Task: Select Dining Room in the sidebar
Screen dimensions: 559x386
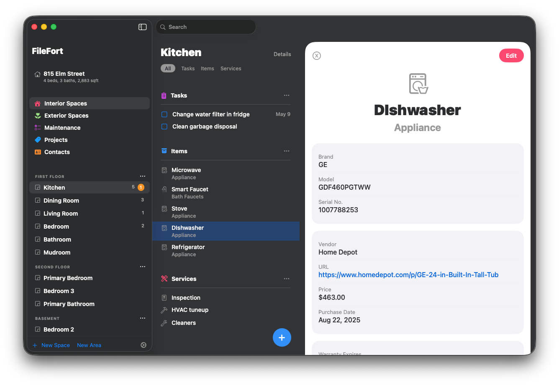Action: (x=90, y=201)
